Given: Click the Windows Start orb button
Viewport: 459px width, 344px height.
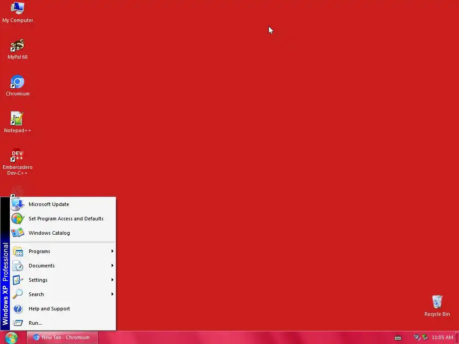Looking at the screenshot, I should point(11,338).
